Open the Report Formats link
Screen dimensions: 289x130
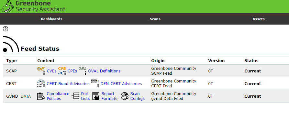[x=109, y=96]
